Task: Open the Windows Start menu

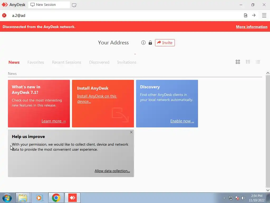Action: 7,198
